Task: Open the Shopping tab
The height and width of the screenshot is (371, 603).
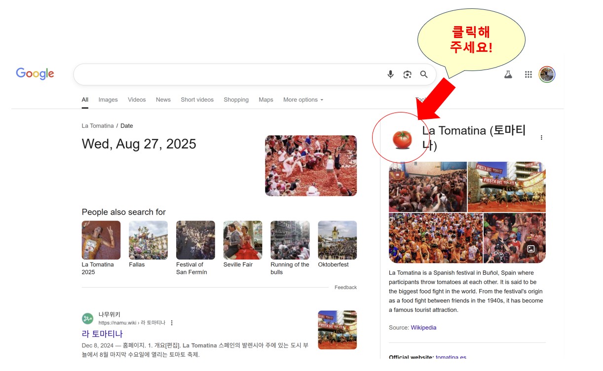Action: click(236, 100)
